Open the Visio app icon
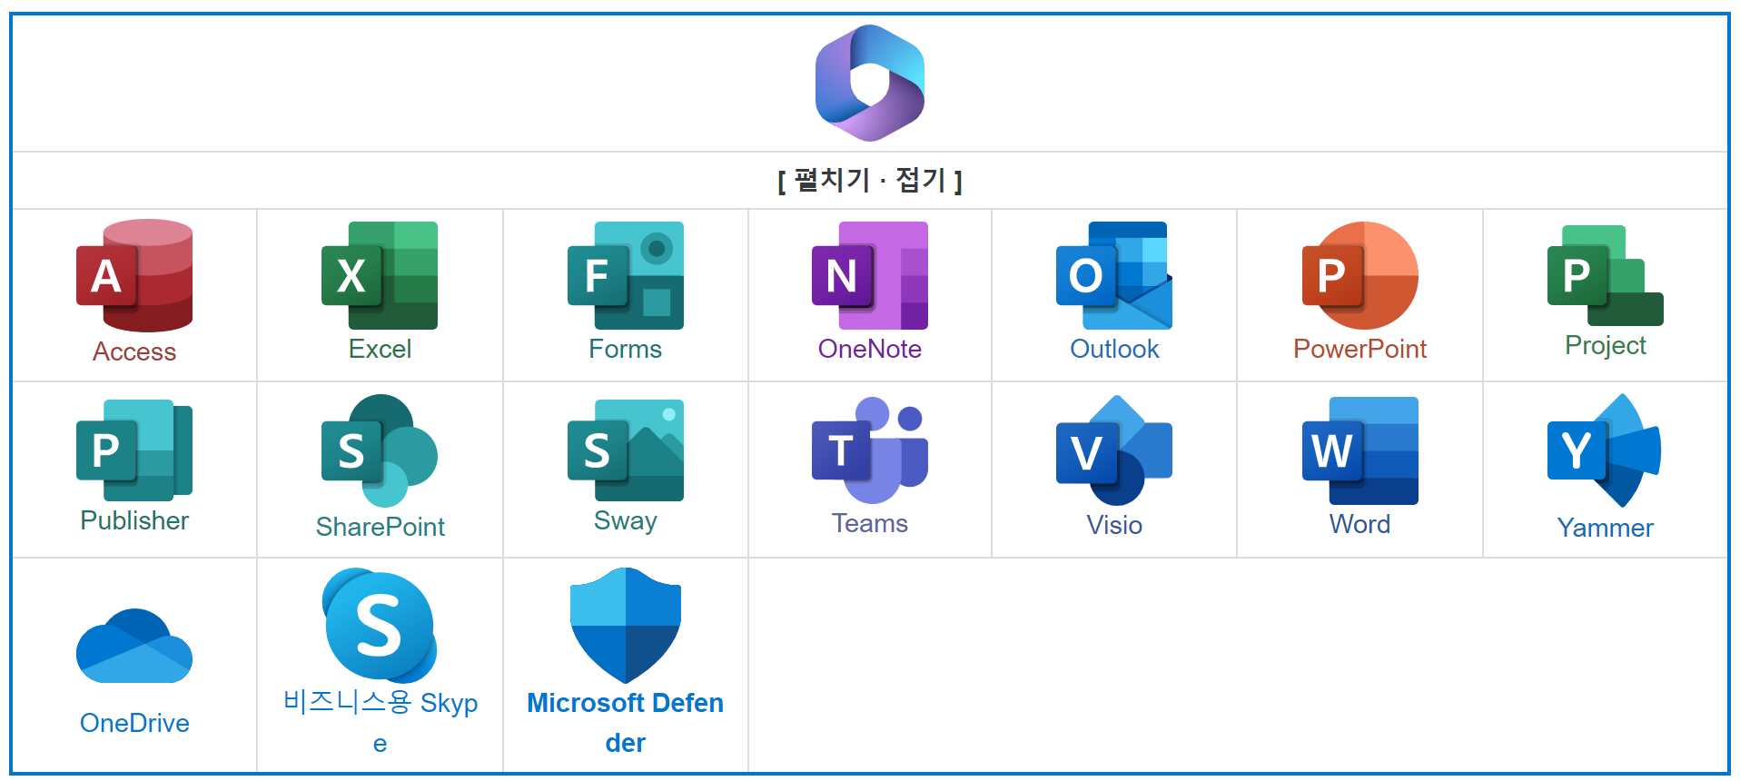Viewport: 1740px width, 781px height. coord(1114,450)
